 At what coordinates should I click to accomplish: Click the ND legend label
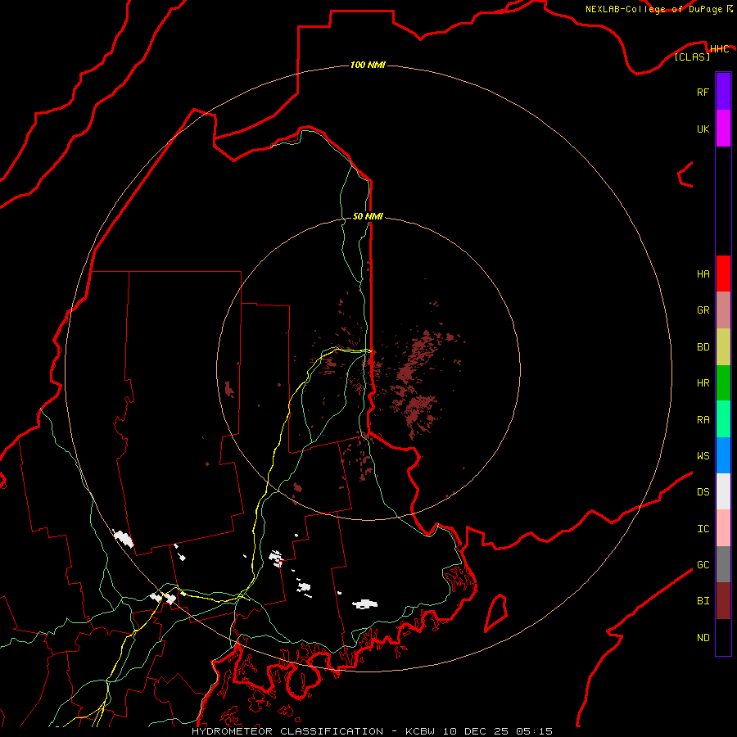click(x=703, y=638)
